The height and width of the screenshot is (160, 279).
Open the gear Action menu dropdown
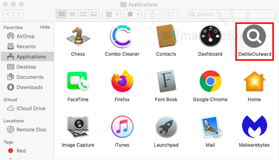pyautogui.click(x=133, y=14)
